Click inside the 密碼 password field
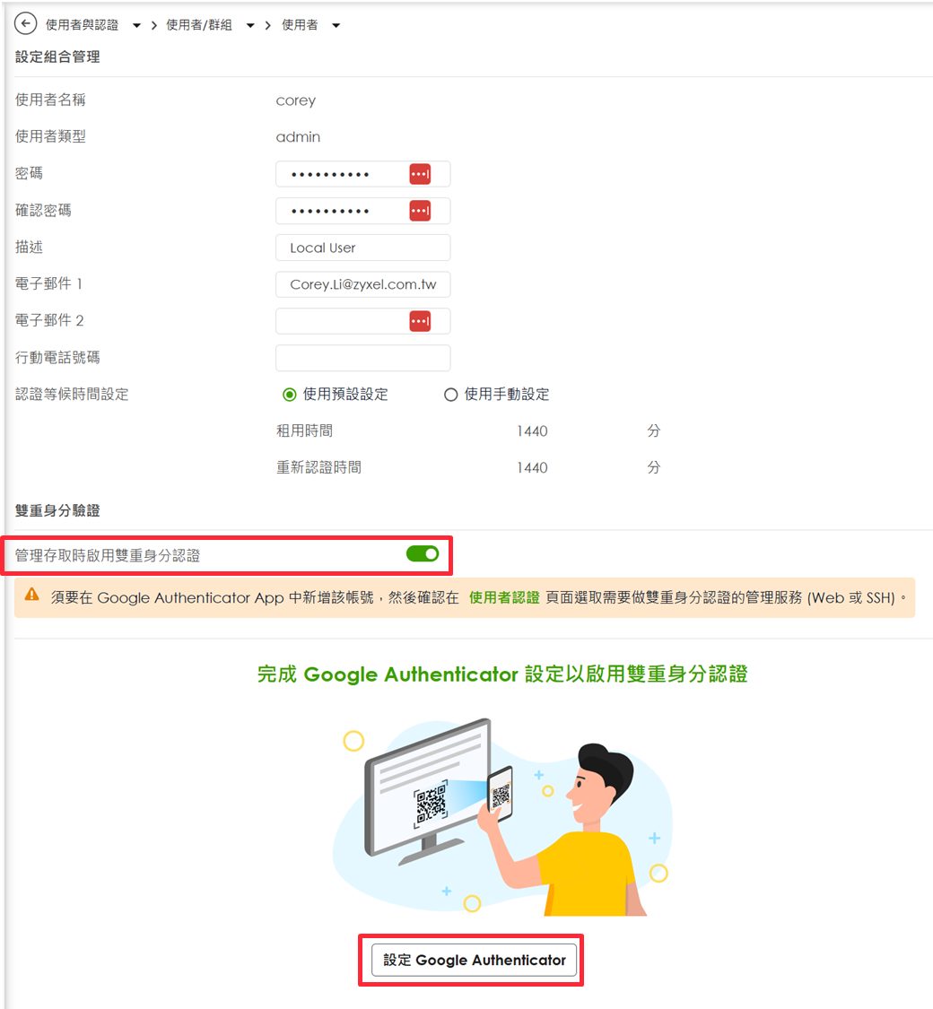Screen dimensions: 933x1009 pos(341,174)
